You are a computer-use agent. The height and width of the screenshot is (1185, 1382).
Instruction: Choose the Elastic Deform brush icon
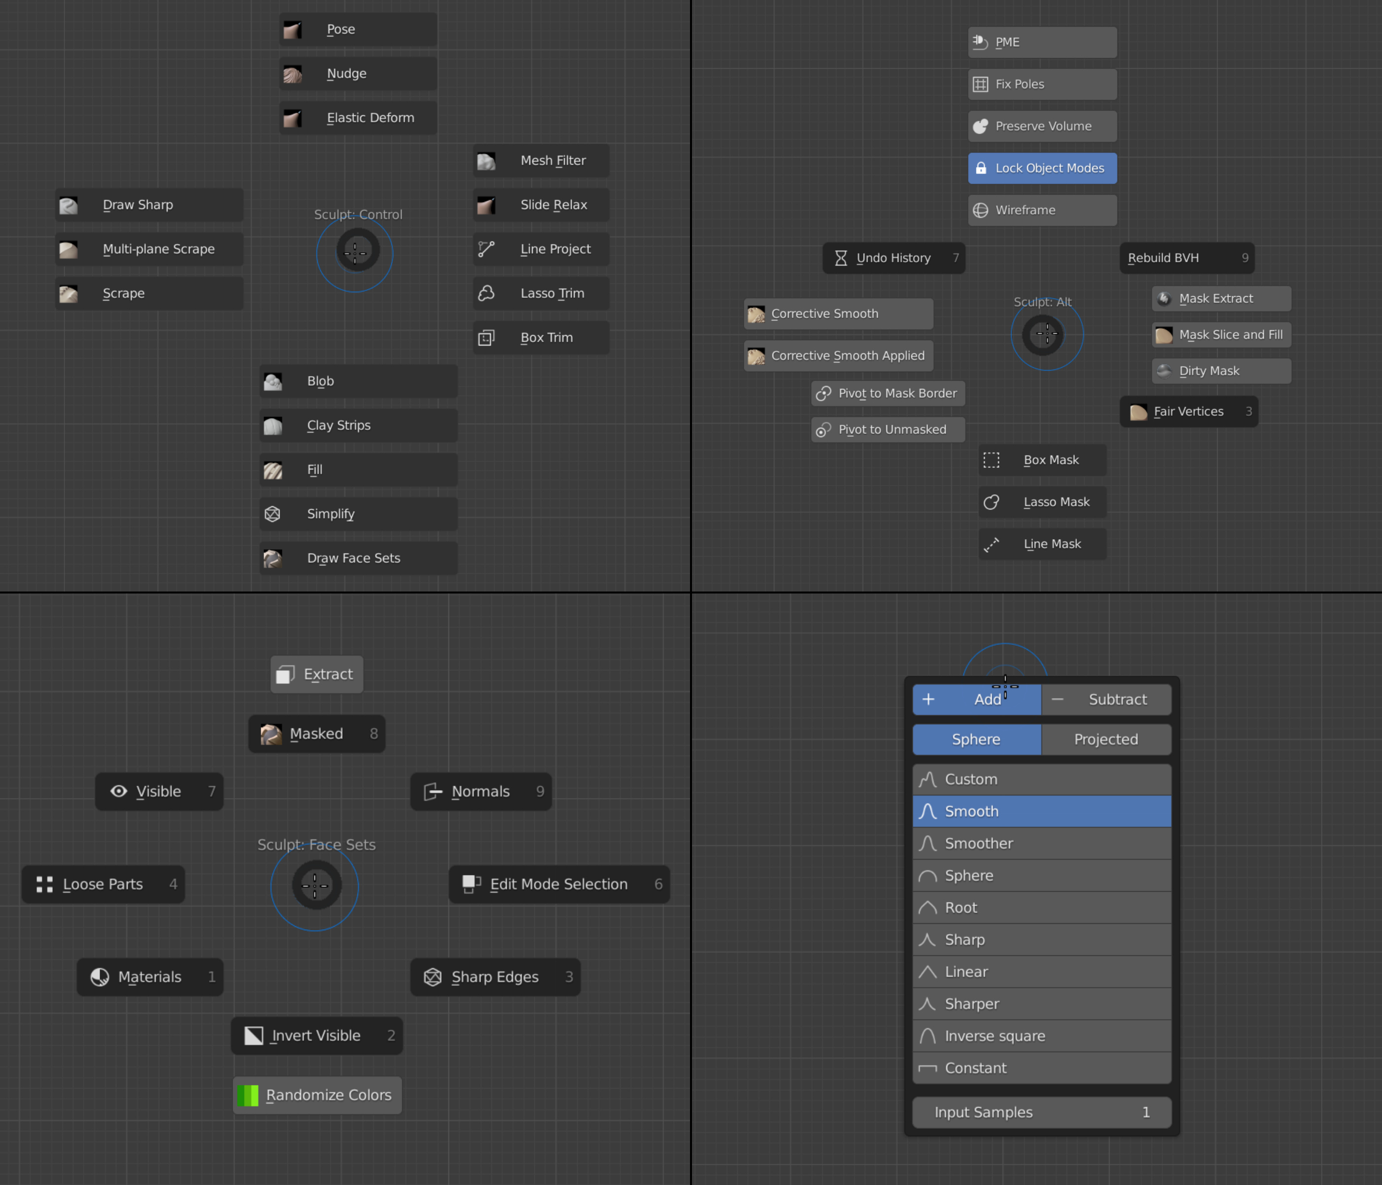[292, 118]
